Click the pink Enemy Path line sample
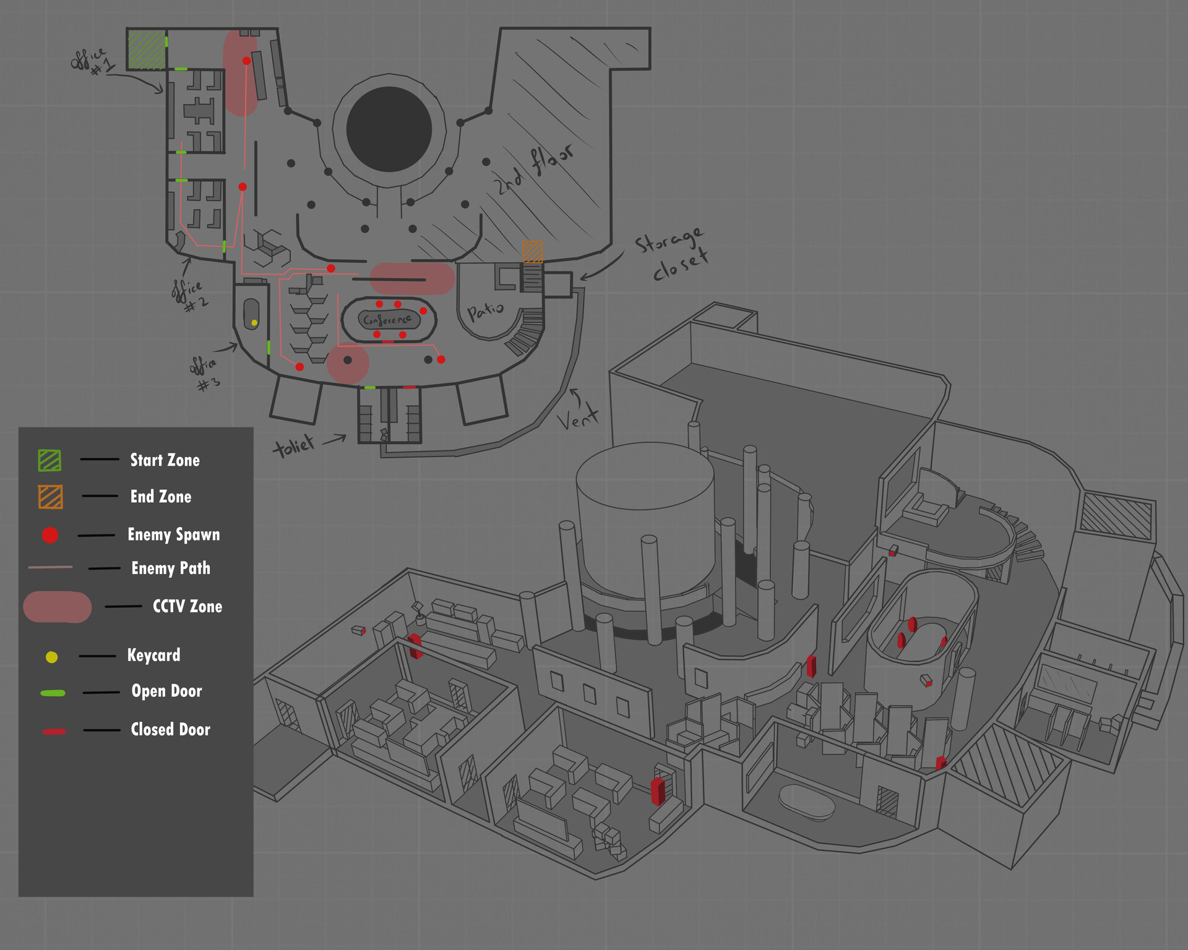The height and width of the screenshot is (950, 1188). 48,568
